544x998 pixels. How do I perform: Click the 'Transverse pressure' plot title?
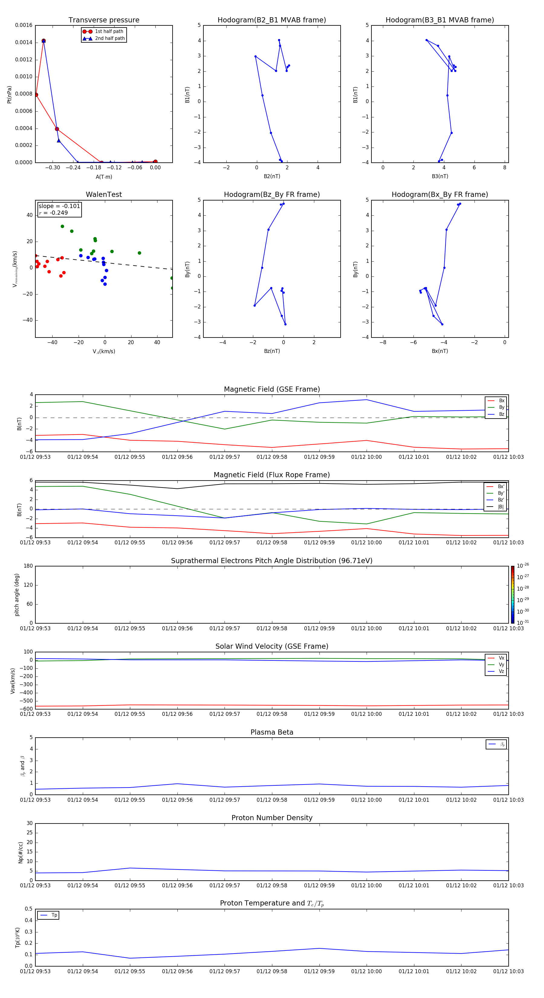pyautogui.click(x=104, y=20)
